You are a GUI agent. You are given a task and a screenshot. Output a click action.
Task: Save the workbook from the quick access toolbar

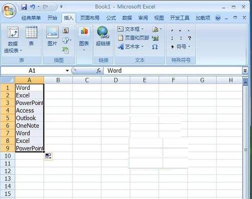tap(24, 7)
